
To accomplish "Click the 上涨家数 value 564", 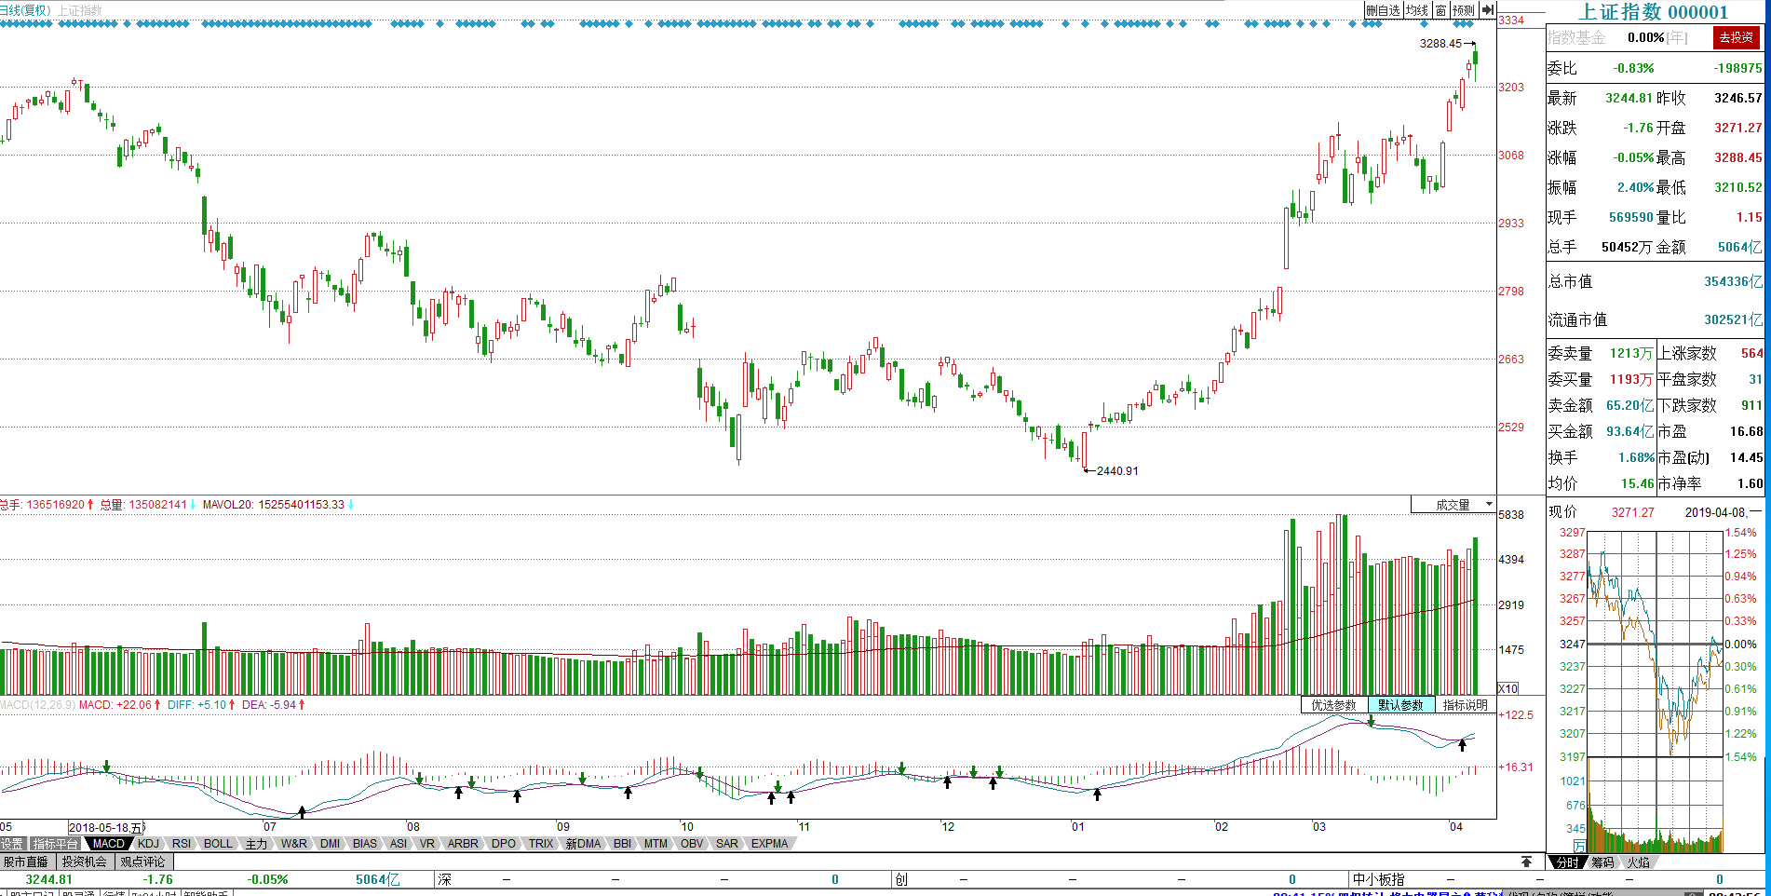I will click(x=1751, y=353).
